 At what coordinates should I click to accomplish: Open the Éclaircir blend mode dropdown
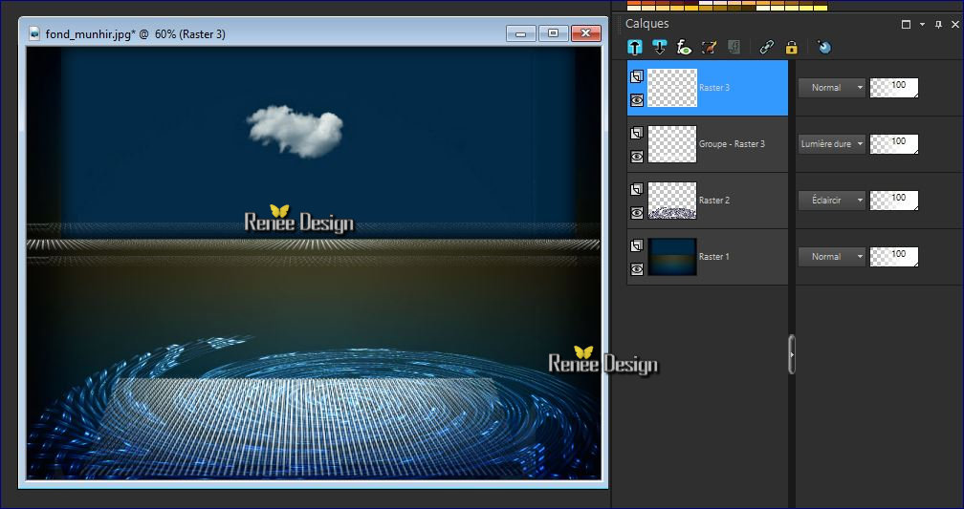[832, 201]
